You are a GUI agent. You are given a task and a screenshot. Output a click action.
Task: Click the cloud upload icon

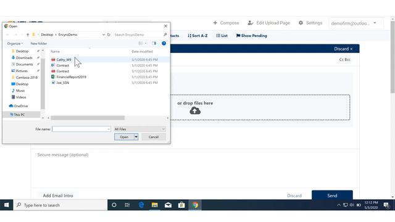pyautogui.click(x=195, y=111)
